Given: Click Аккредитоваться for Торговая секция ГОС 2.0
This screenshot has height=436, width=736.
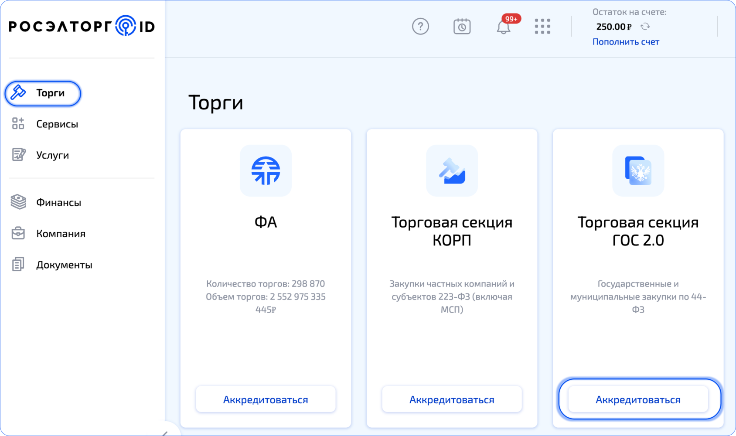Looking at the screenshot, I should pos(638,399).
